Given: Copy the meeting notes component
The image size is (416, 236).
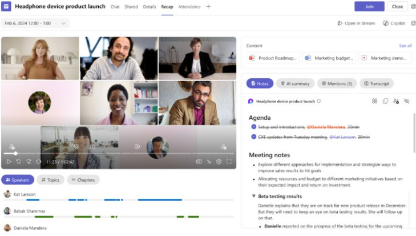Looking at the screenshot, I should coord(385,101).
